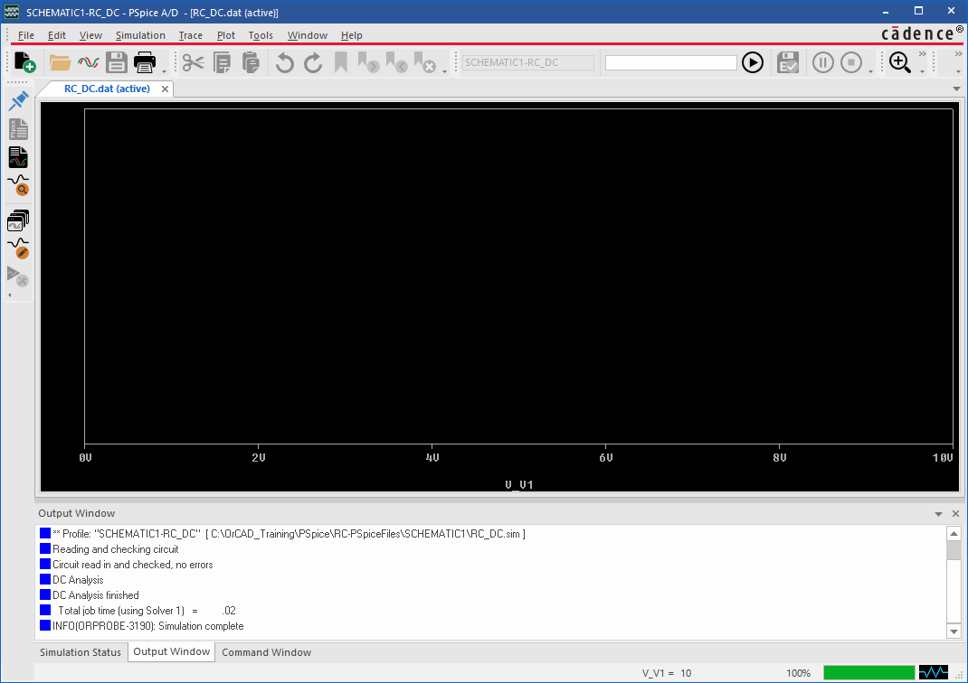Expand zoom toolbar chevron overflow
The height and width of the screenshot is (683, 968).
point(923,54)
